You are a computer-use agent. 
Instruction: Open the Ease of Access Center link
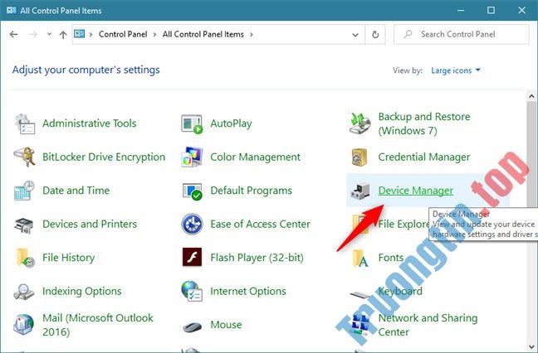pyautogui.click(x=260, y=224)
